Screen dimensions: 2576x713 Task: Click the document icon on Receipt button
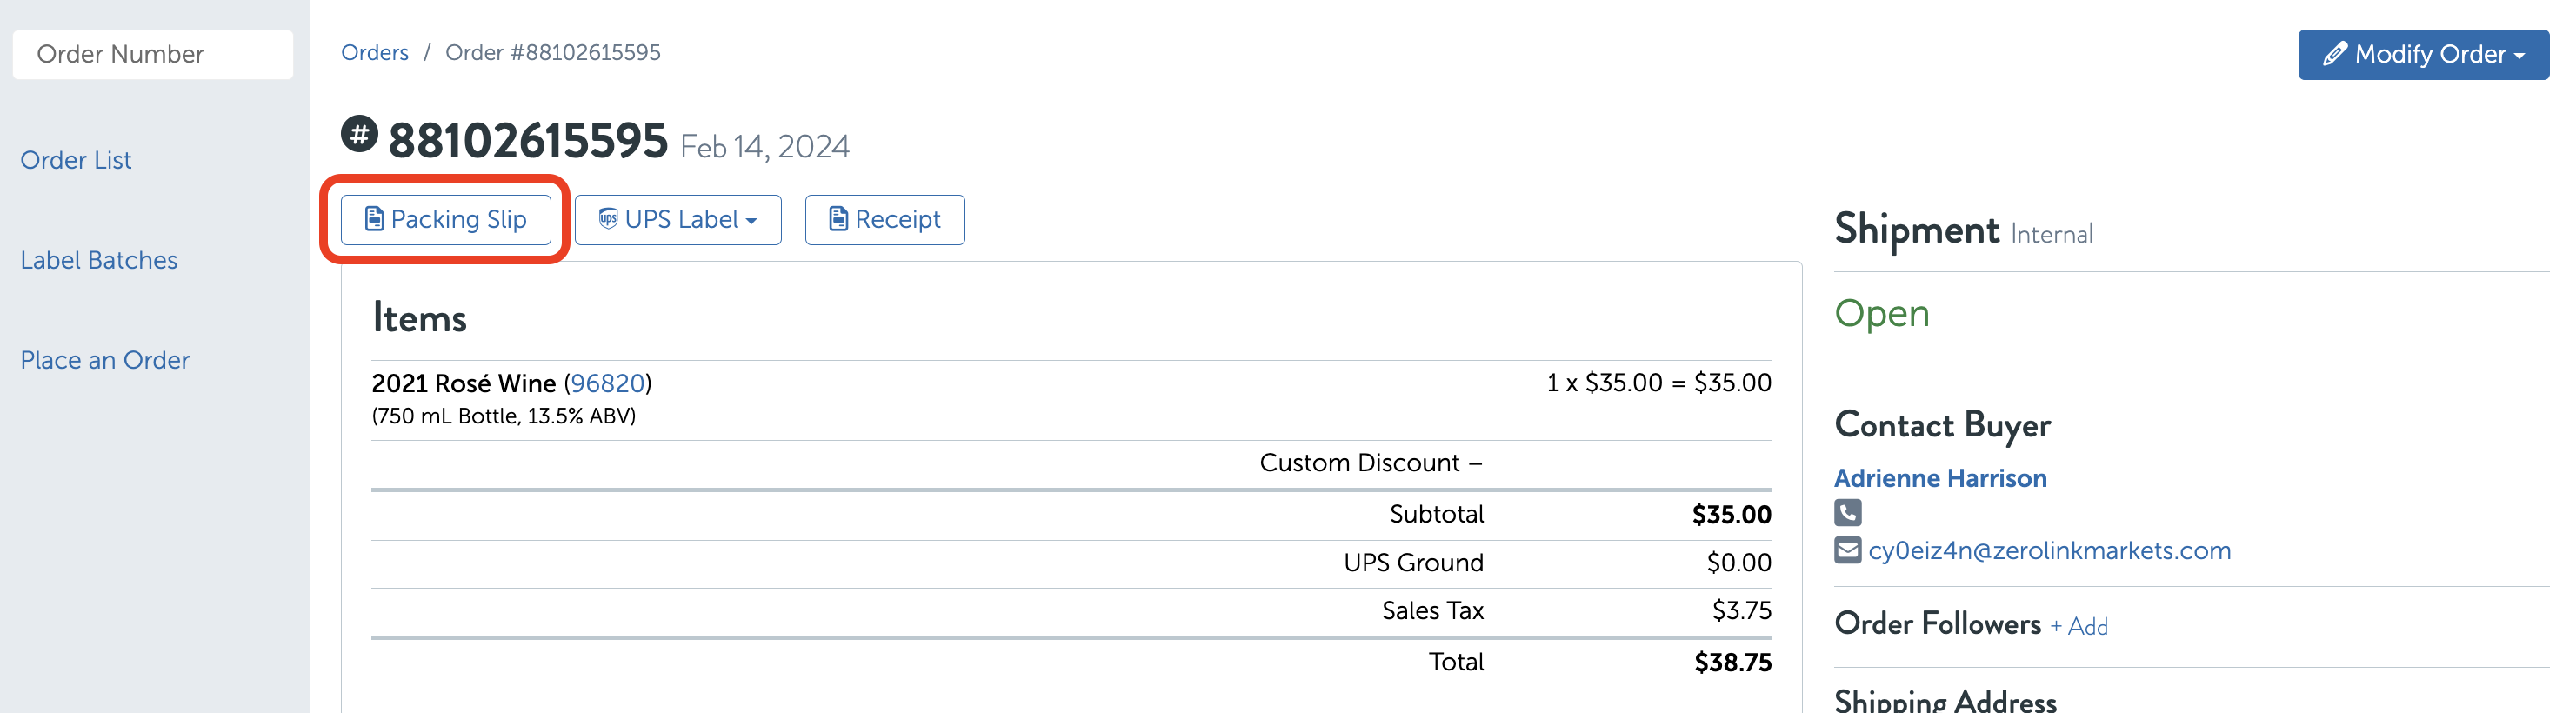[x=838, y=219]
